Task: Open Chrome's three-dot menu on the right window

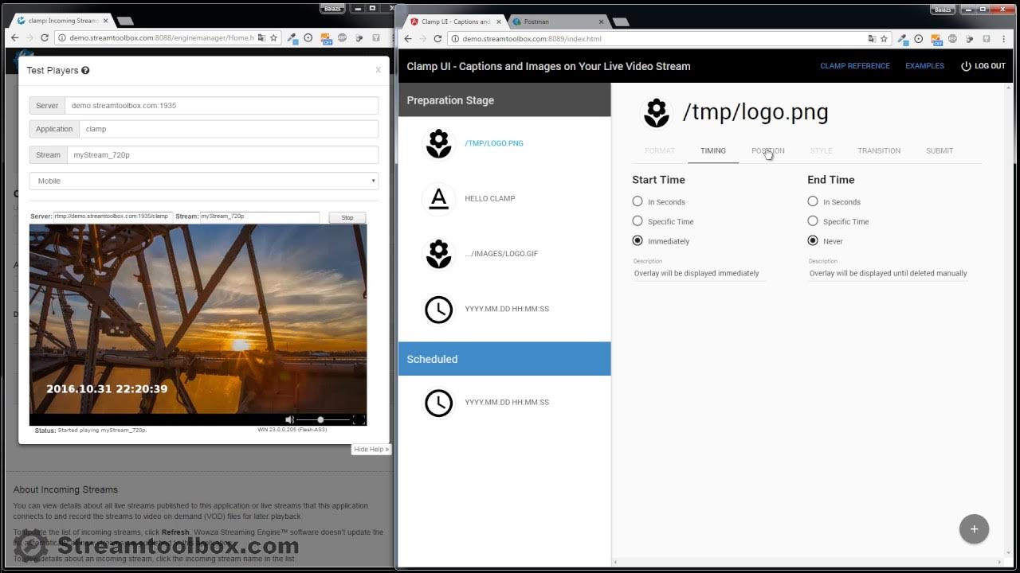Action: [x=1003, y=38]
